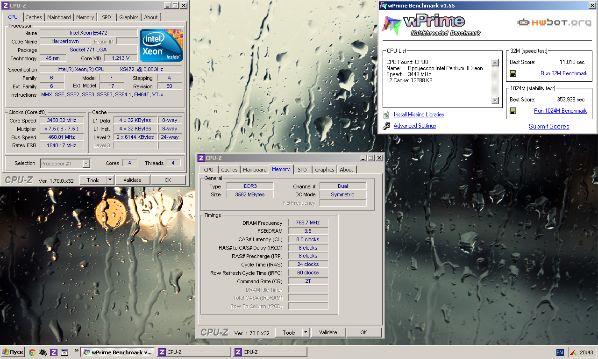Open Graphics tab in memory timings CPU-Z window
Screen dimensions: 598x359
point(325,170)
